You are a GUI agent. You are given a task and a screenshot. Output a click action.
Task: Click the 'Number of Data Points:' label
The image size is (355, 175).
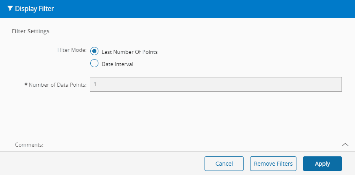[58, 85]
